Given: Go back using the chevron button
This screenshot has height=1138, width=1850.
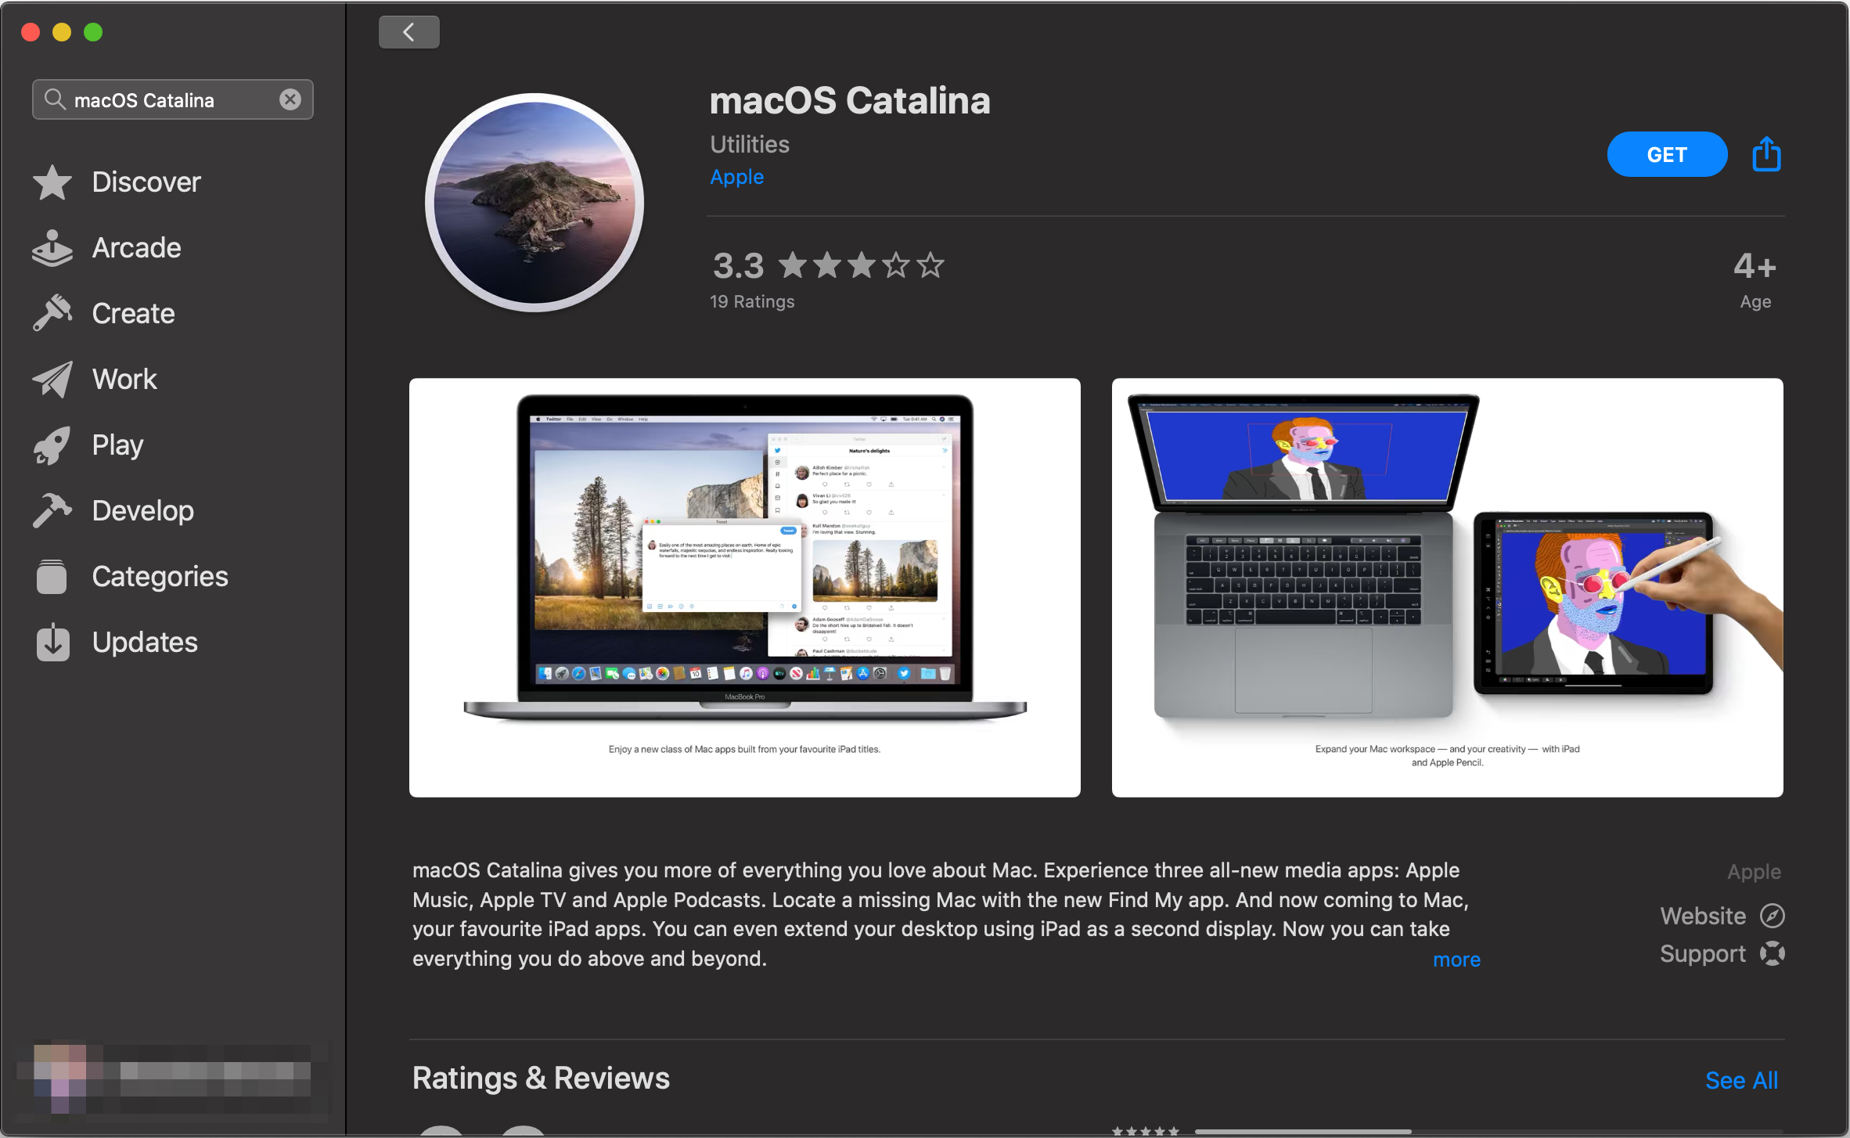Looking at the screenshot, I should coord(409,32).
